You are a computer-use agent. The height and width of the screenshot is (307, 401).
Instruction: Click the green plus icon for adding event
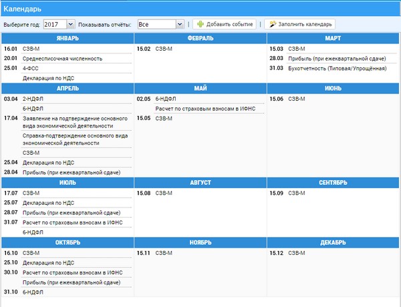(x=200, y=24)
